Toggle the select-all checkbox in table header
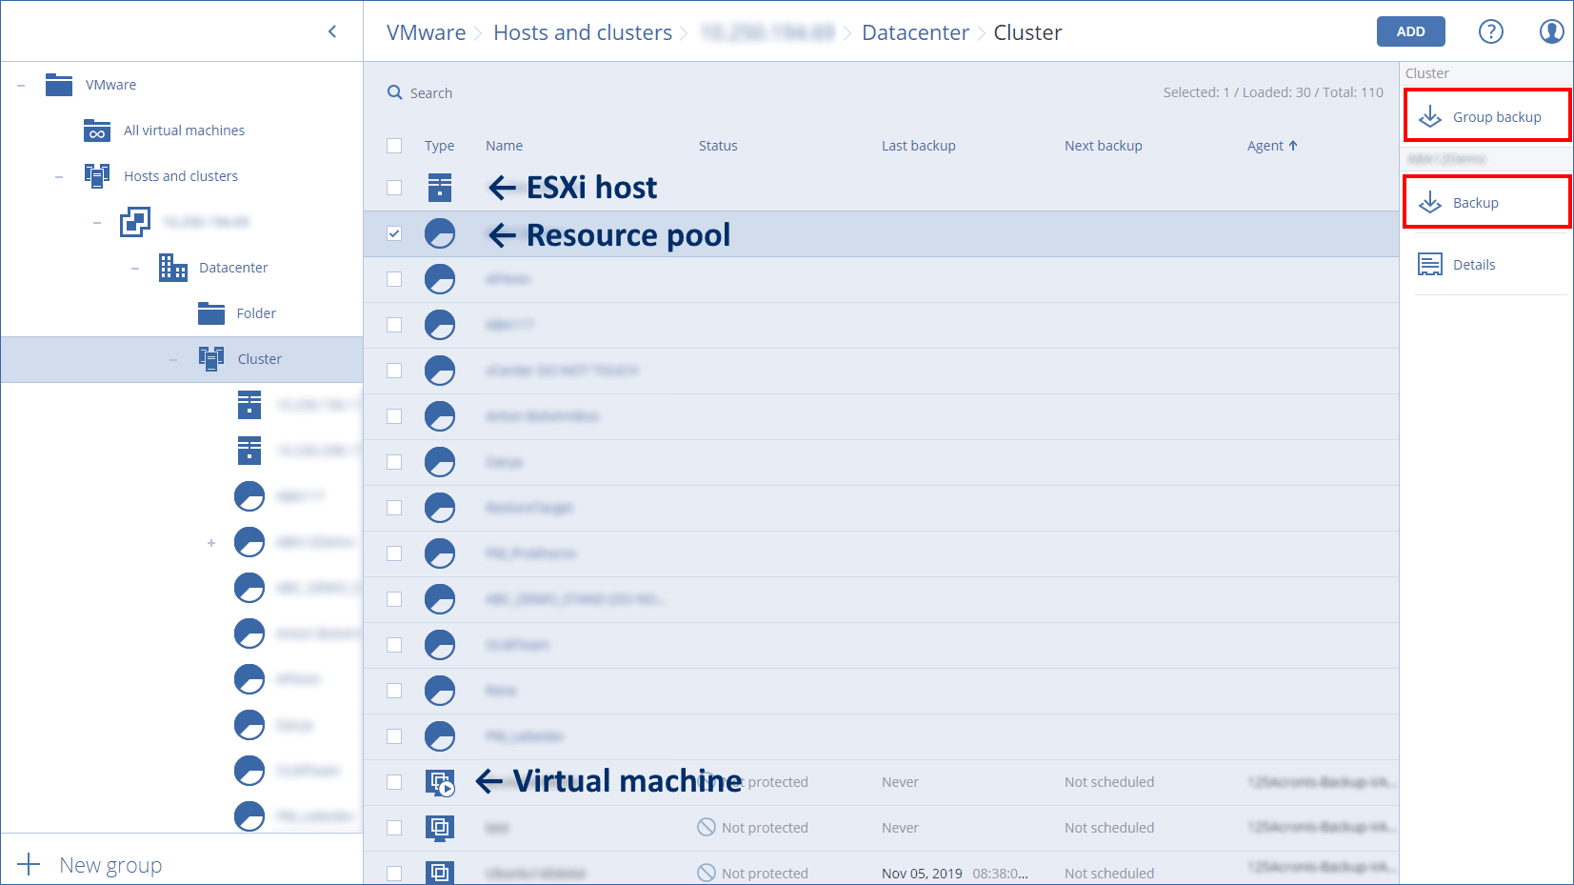Viewport: 1574px width, 885px height. 394,146
